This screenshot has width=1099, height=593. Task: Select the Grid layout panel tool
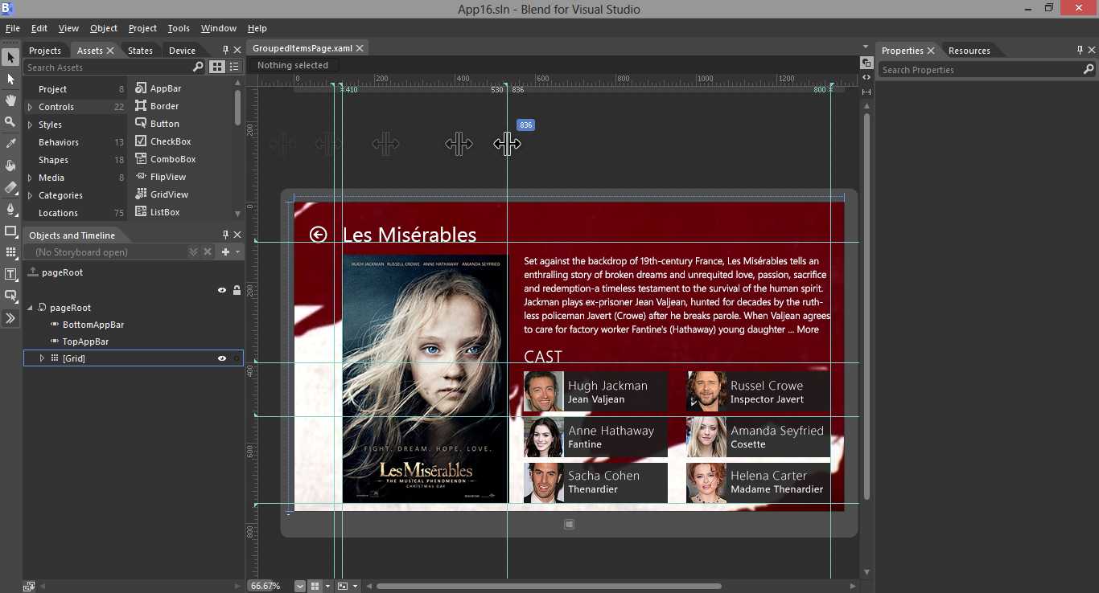(x=10, y=252)
